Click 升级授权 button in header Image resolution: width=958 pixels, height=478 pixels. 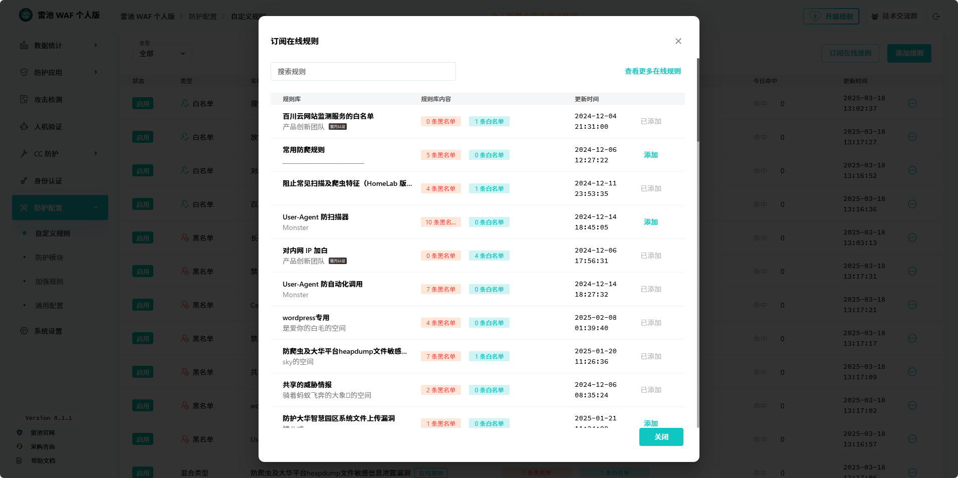tap(831, 17)
